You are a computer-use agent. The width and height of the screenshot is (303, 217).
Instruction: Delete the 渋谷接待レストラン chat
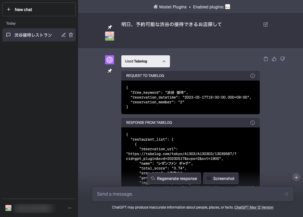(x=71, y=35)
